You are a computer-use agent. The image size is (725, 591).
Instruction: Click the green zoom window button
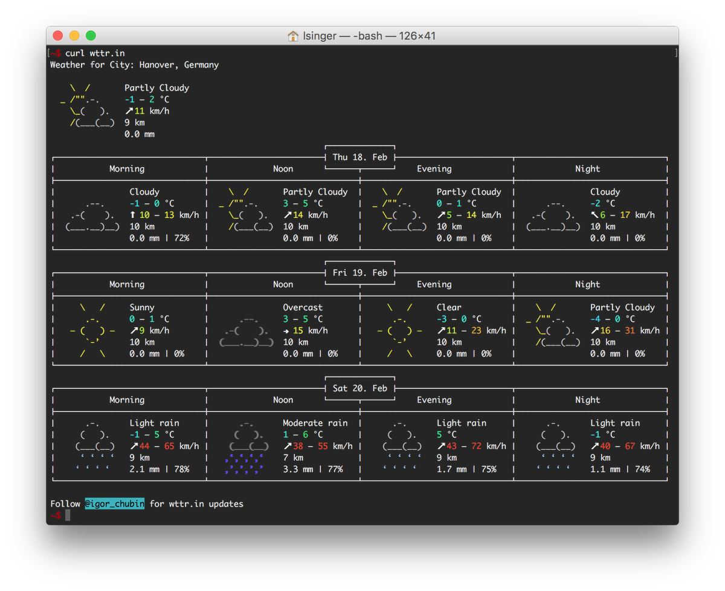(91, 36)
